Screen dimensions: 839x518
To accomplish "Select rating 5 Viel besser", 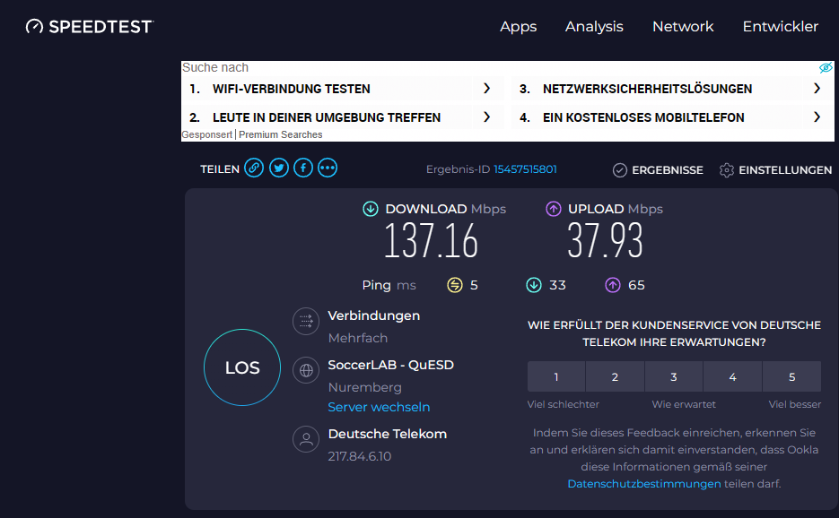I will point(791,377).
